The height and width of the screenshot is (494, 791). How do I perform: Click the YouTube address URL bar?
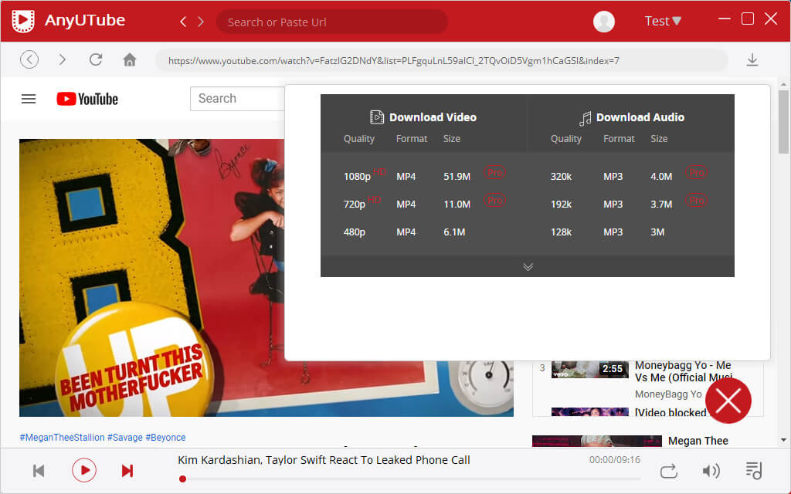click(x=441, y=60)
